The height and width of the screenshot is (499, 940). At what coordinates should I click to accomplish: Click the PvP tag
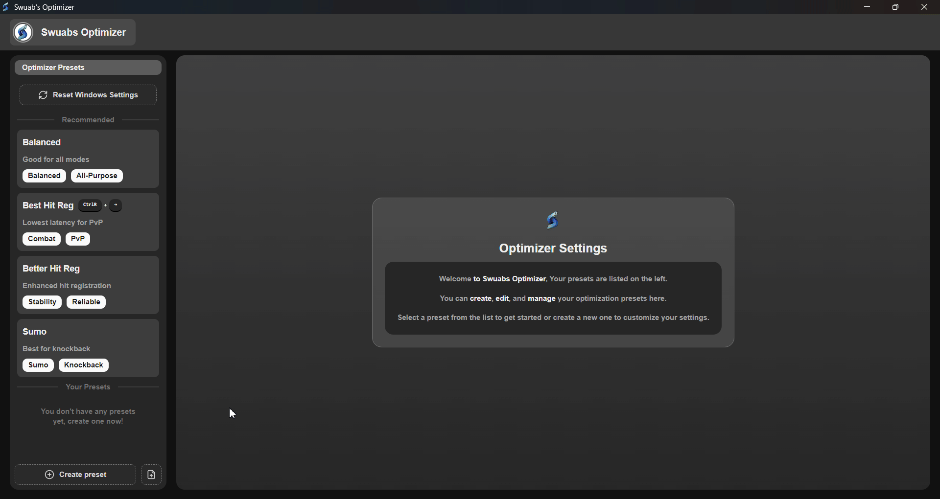tap(78, 239)
